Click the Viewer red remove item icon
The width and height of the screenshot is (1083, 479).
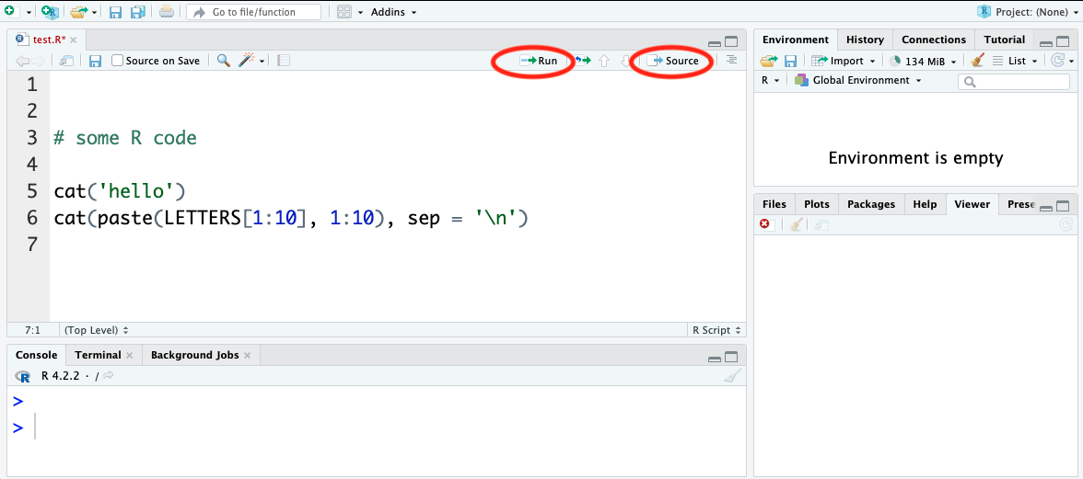coord(764,224)
